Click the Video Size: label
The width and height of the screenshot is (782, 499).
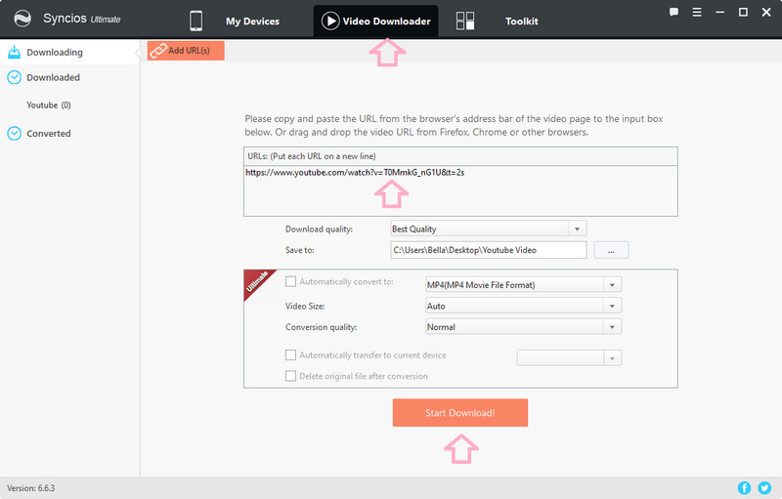[305, 306]
